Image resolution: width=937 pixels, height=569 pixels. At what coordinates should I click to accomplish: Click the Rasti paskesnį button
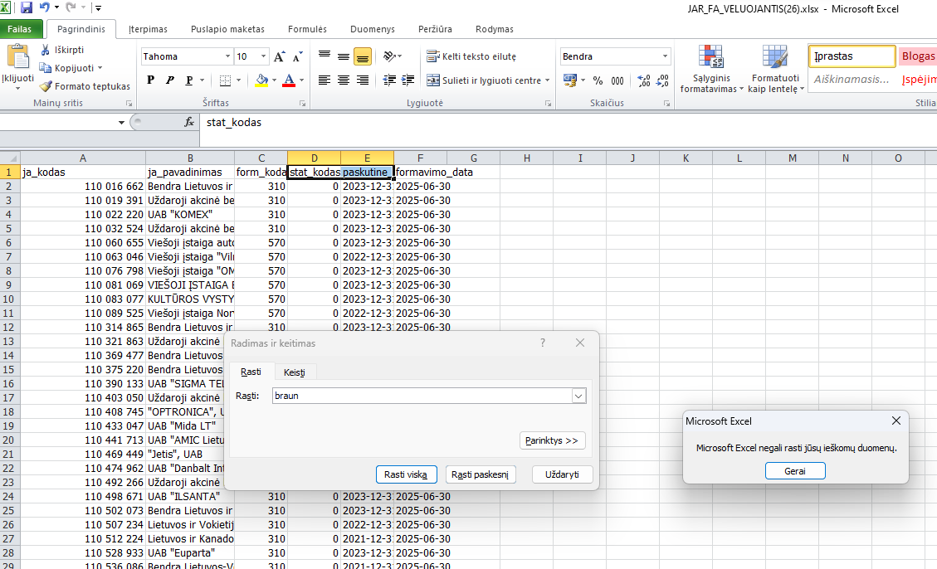tap(481, 474)
